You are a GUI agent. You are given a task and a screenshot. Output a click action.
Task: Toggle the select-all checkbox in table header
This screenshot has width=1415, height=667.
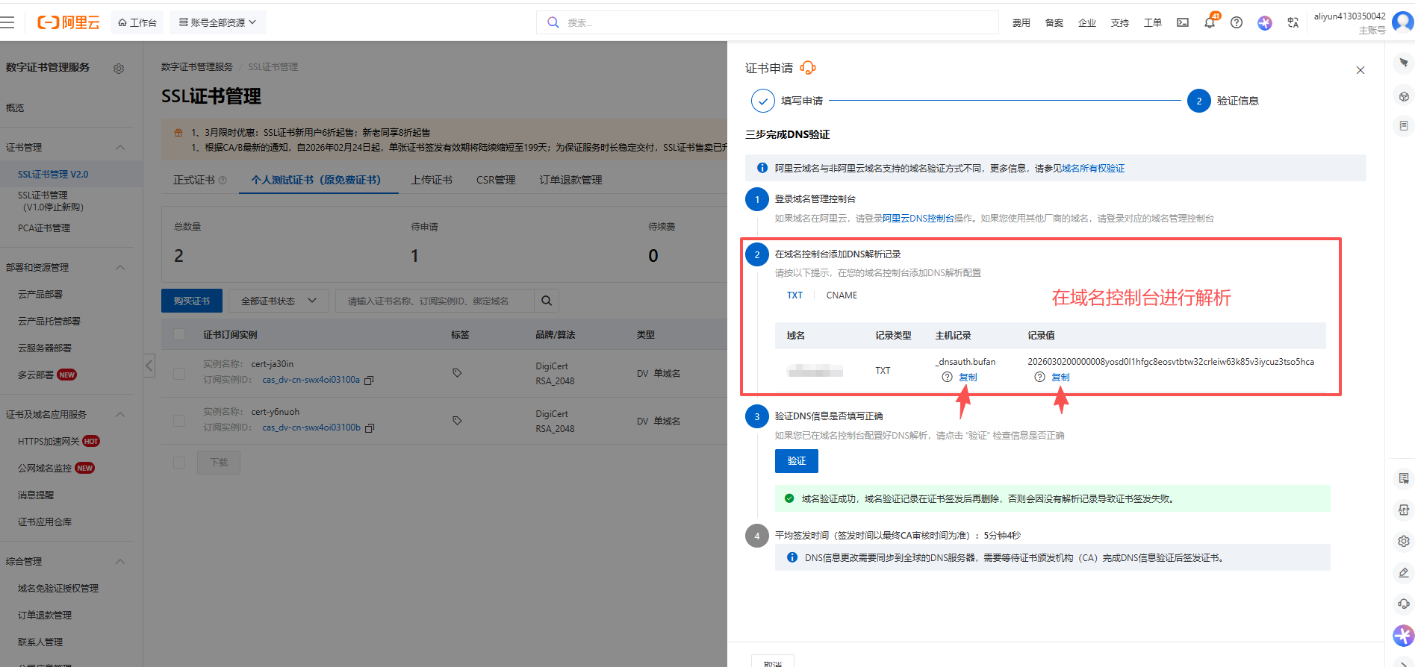pos(179,334)
